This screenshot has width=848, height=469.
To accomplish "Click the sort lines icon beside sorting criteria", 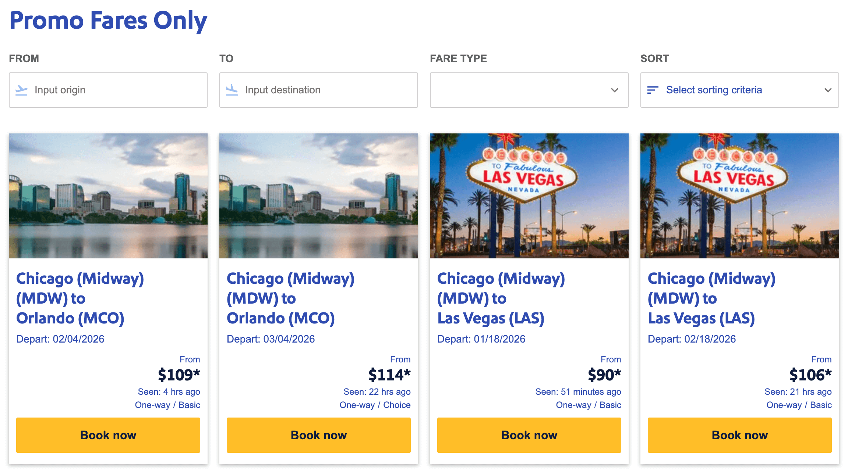I will [653, 90].
